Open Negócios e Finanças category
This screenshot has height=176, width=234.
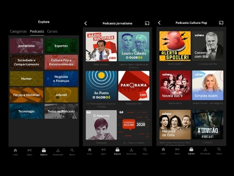coord(61,79)
